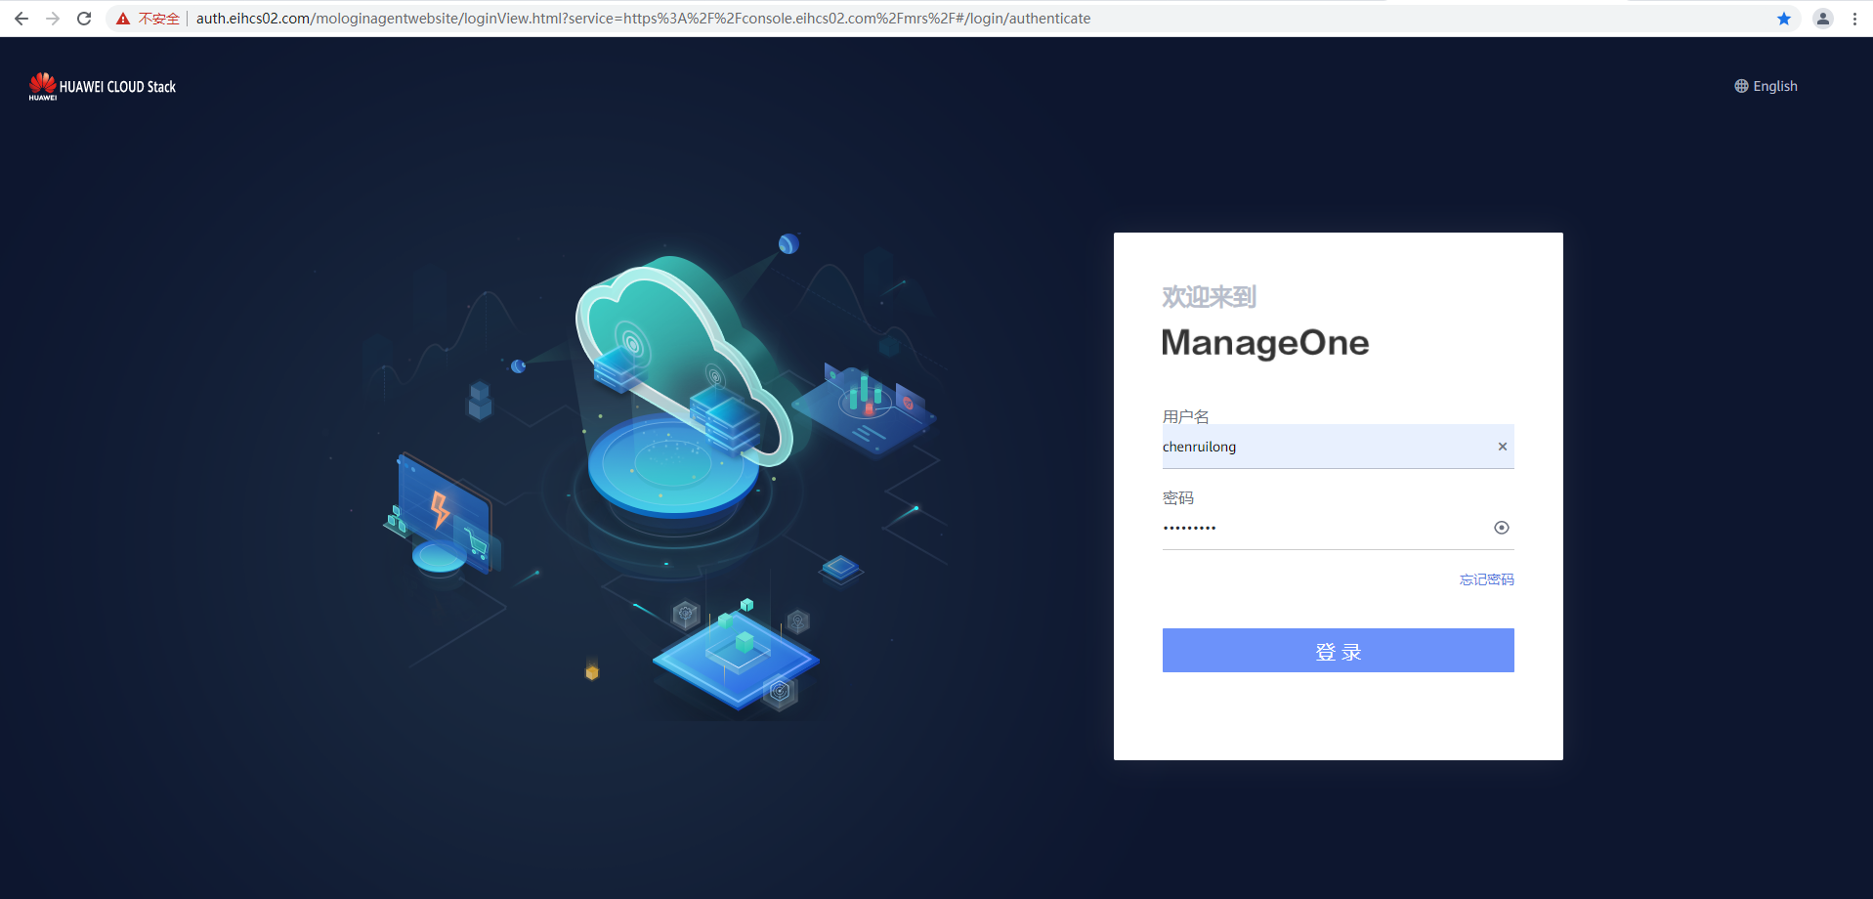1873x899 pixels.
Task: Clear the username with X icon
Action: (1503, 447)
